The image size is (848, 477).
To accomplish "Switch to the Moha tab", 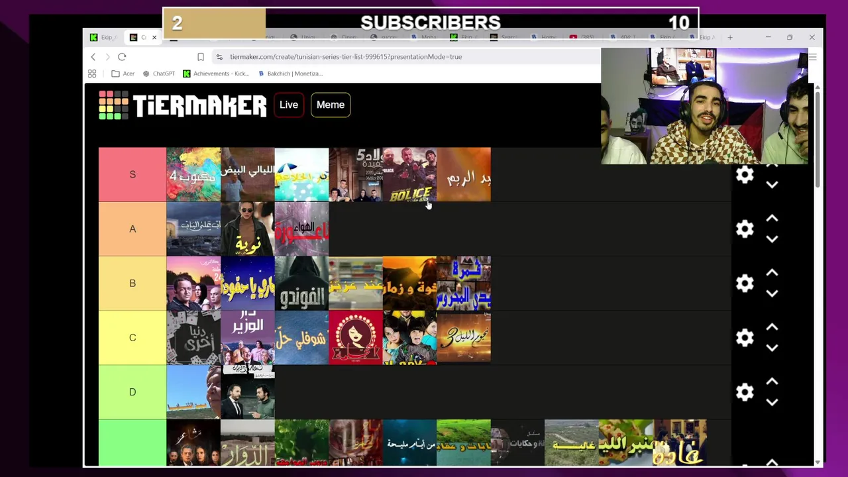I will tap(425, 37).
